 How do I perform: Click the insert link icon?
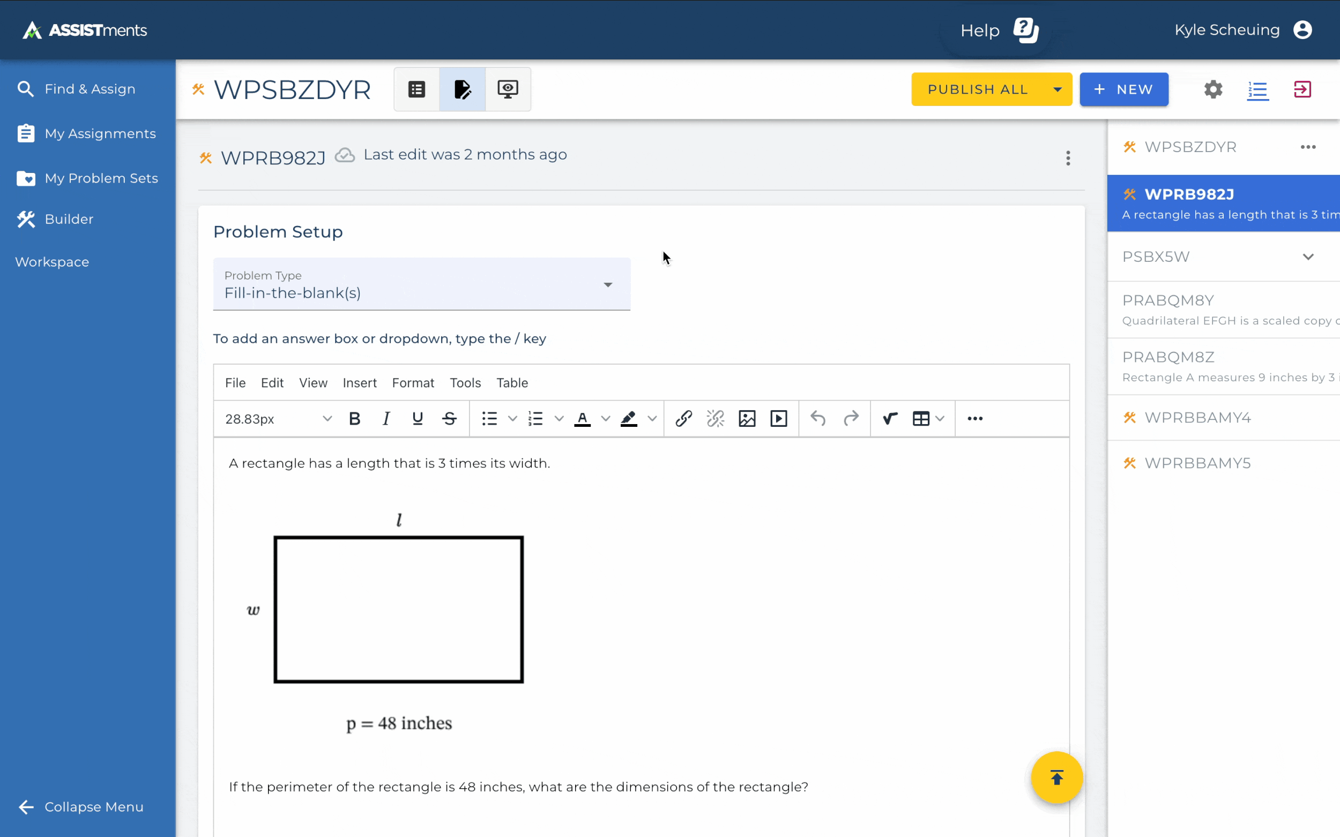click(x=683, y=419)
